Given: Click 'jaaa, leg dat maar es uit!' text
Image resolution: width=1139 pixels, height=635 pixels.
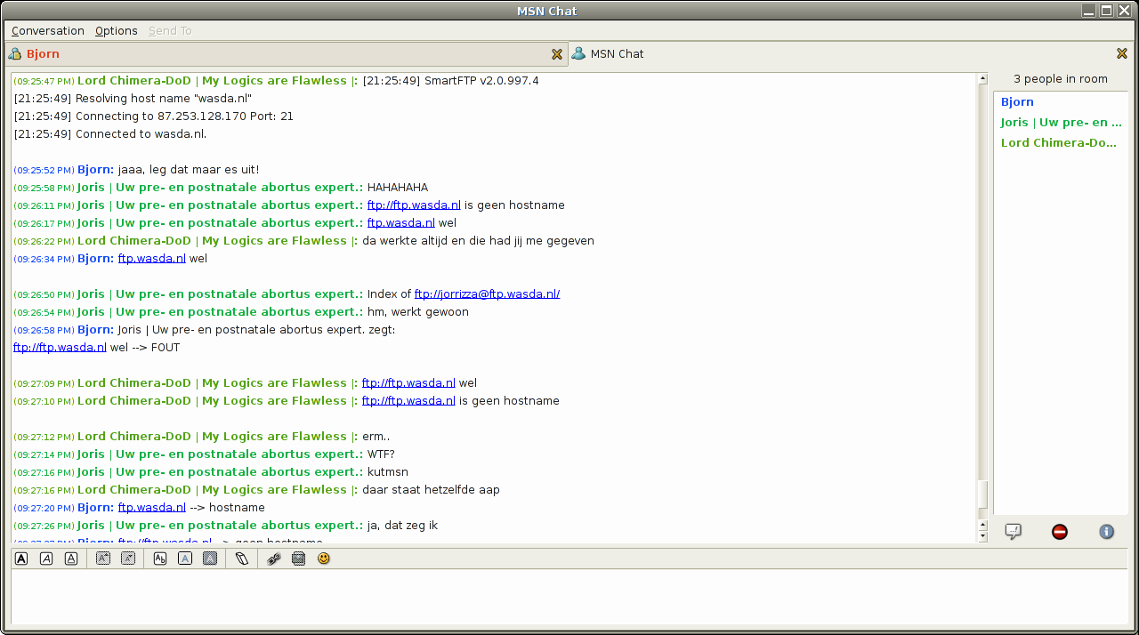Looking at the screenshot, I should 188,170.
